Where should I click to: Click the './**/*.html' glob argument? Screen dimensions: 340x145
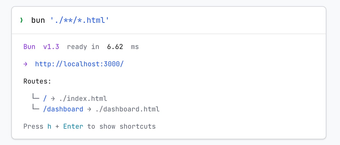coord(80,20)
